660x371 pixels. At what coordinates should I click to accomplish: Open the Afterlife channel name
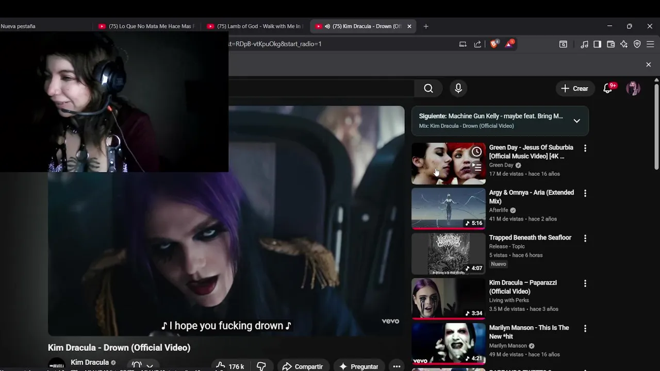499,210
